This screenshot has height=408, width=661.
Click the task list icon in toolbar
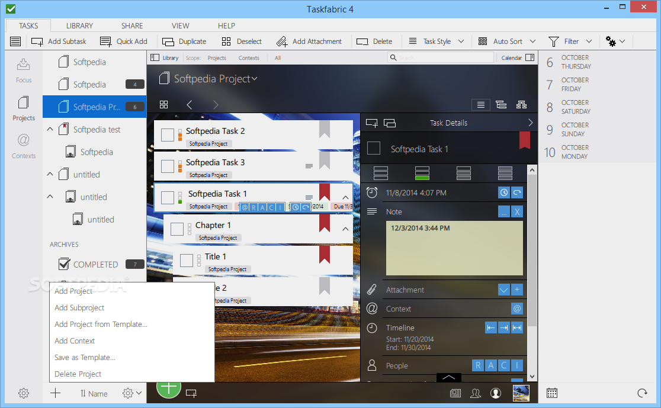coord(15,41)
